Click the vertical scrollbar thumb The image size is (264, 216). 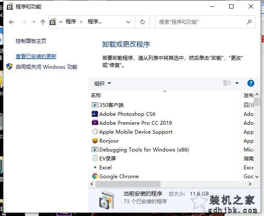[x=257, y=102]
